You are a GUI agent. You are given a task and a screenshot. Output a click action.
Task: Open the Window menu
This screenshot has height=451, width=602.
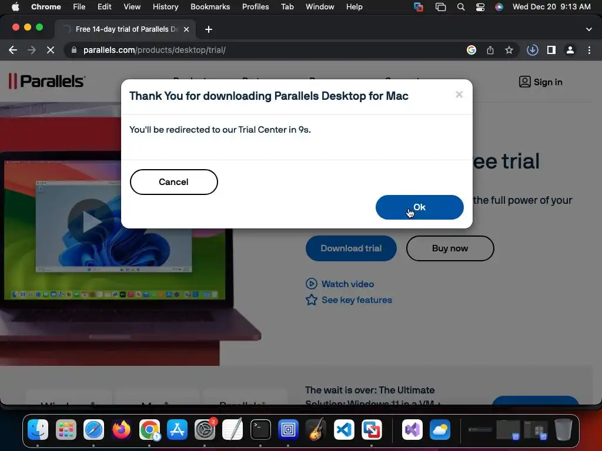click(320, 7)
